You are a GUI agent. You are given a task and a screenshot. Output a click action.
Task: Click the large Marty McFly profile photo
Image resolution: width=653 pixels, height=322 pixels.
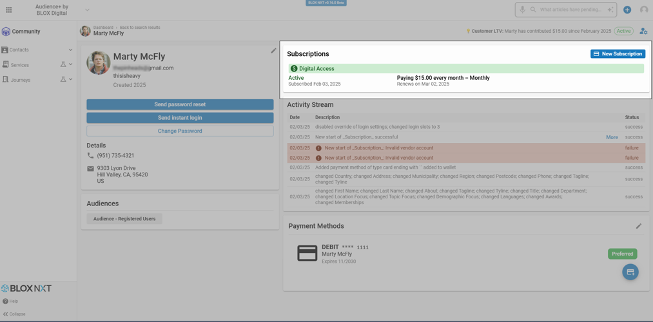(x=98, y=63)
